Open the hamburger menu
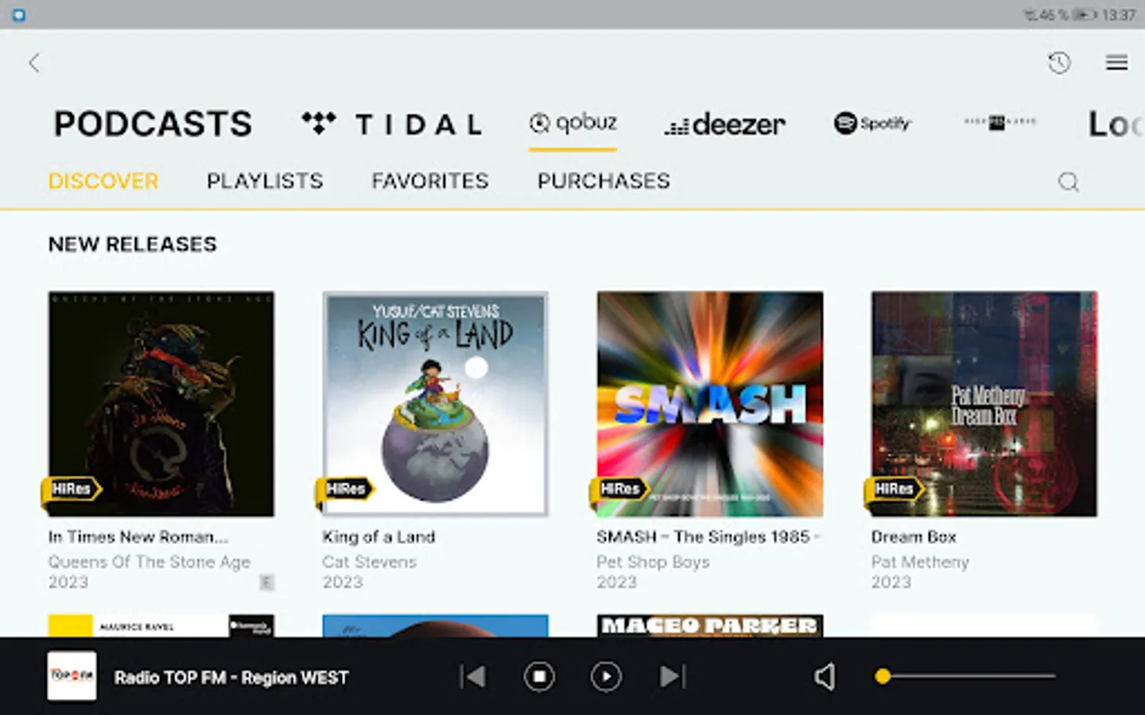 pyautogui.click(x=1116, y=63)
